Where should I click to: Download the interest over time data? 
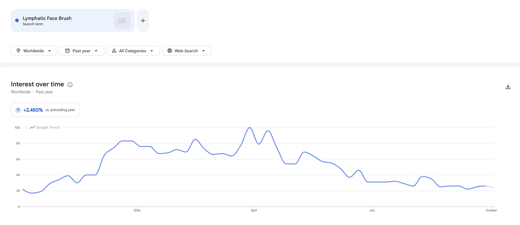(x=508, y=87)
